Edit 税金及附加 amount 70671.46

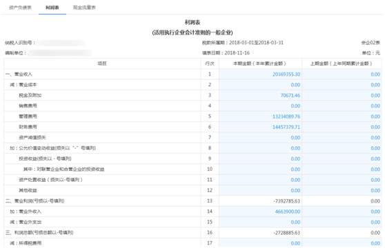click(260, 95)
